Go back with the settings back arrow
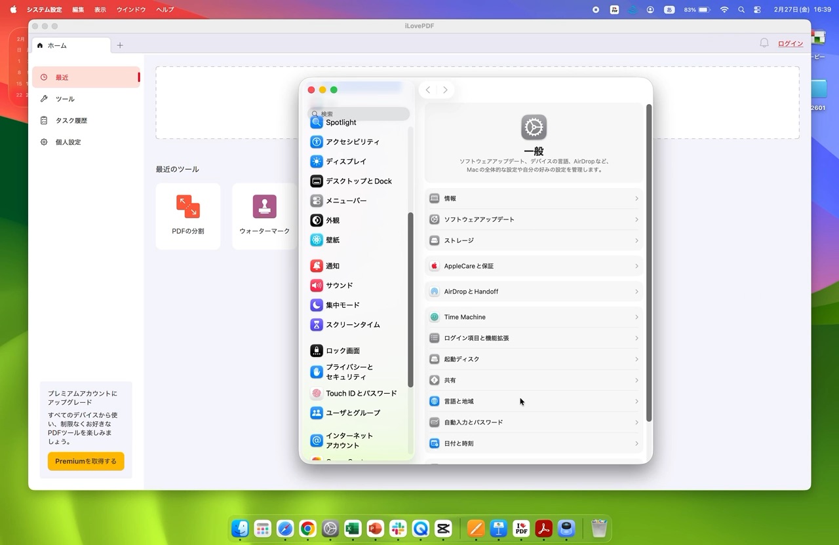The width and height of the screenshot is (839, 545). click(428, 90)
